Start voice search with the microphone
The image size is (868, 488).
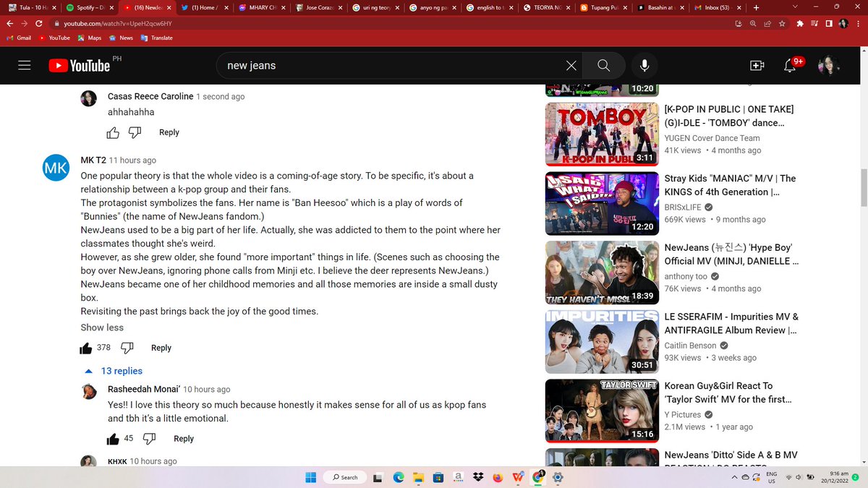[644, 65]
